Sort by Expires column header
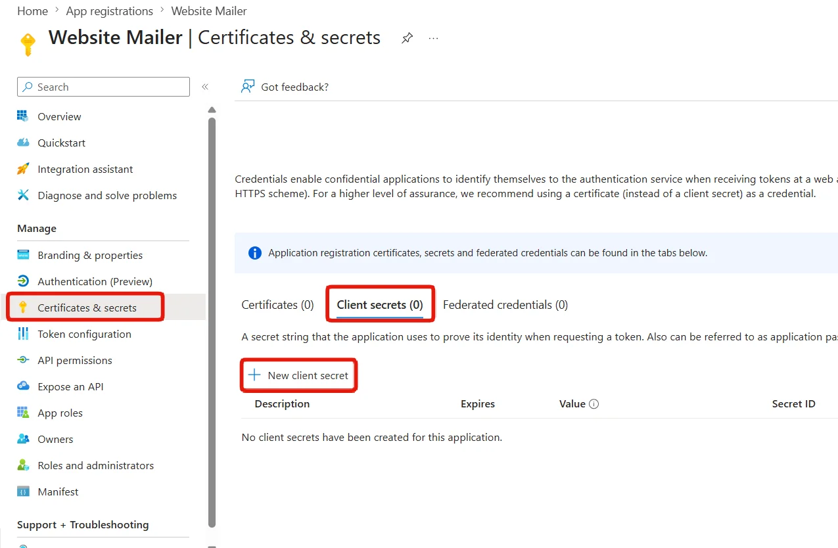 tap(478, 404)
